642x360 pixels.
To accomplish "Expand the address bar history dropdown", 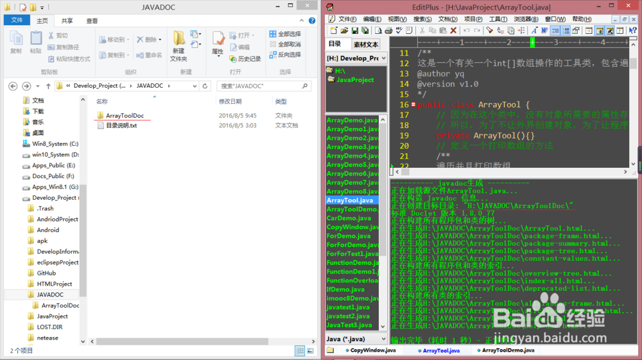I will 195,86.
